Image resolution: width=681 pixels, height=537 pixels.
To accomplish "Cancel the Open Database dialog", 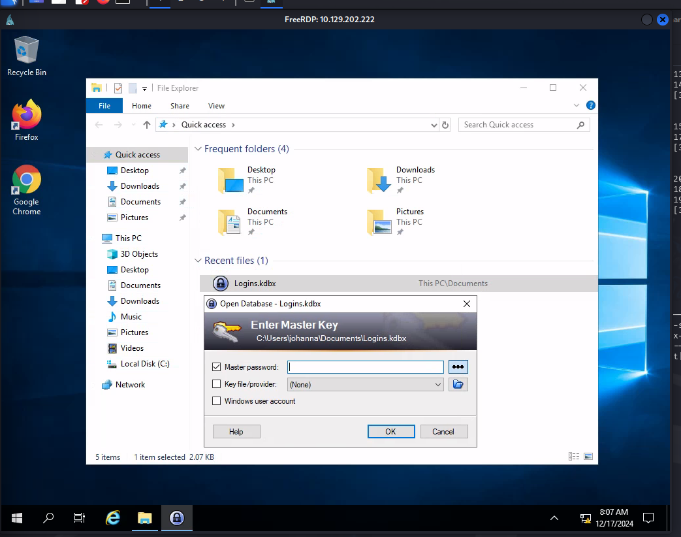I will click(x=443, y=432).
